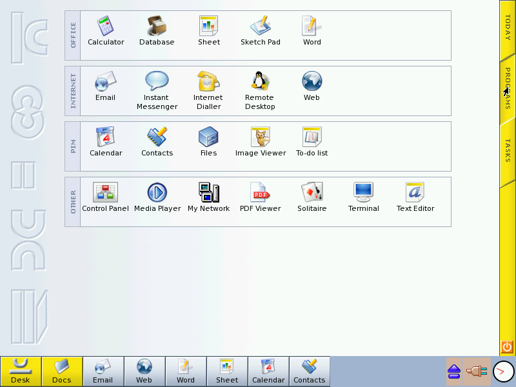The height and width of the screenshot is (387, 516).
Task: Launch Instant Messenger
Action: click(157, 90)
